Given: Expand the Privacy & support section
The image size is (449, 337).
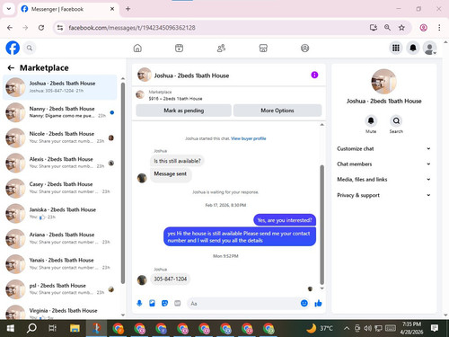Looking at the screenshot, I should [383, 195].
